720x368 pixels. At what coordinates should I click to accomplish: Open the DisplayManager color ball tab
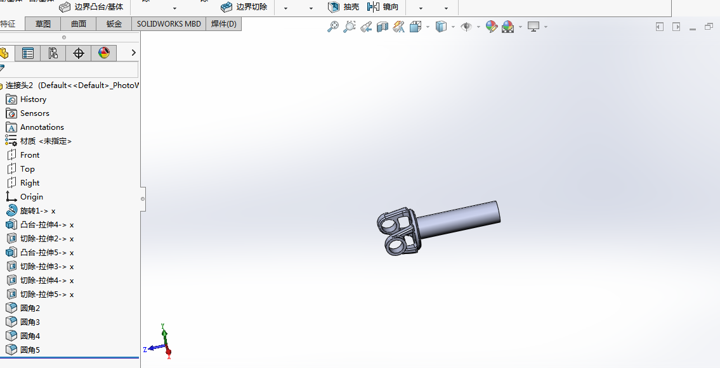tap(104, 53)
